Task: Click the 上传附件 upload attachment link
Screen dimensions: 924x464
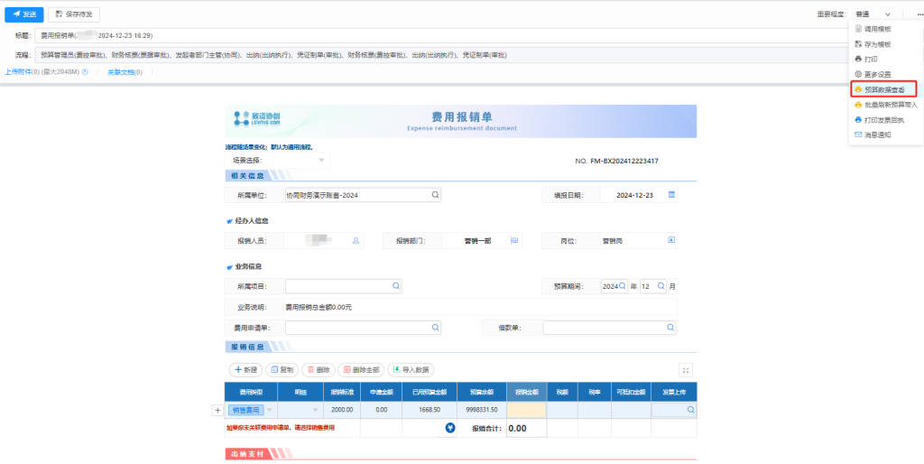Action: point(22,71)
